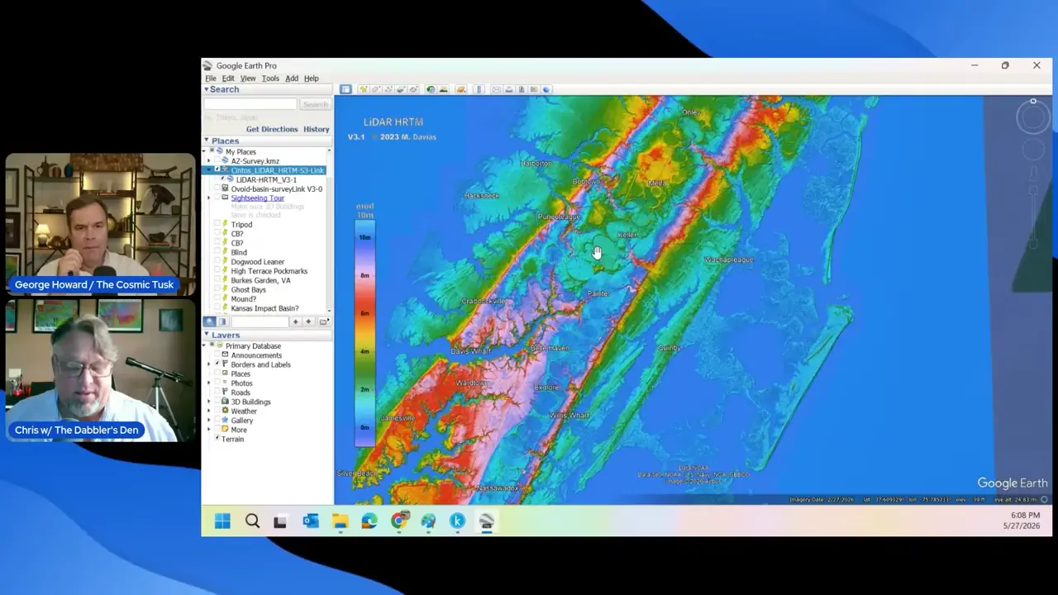
Task: Click the Places list scroll-down arrow
Action: click(329, 309)
